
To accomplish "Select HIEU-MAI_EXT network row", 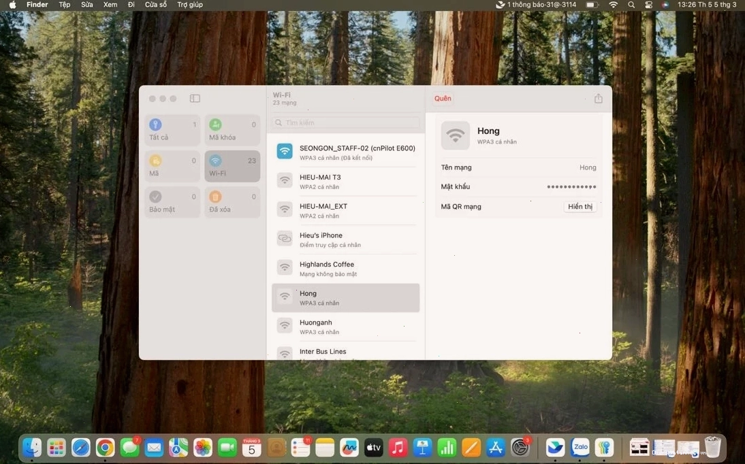I will 345,210.
